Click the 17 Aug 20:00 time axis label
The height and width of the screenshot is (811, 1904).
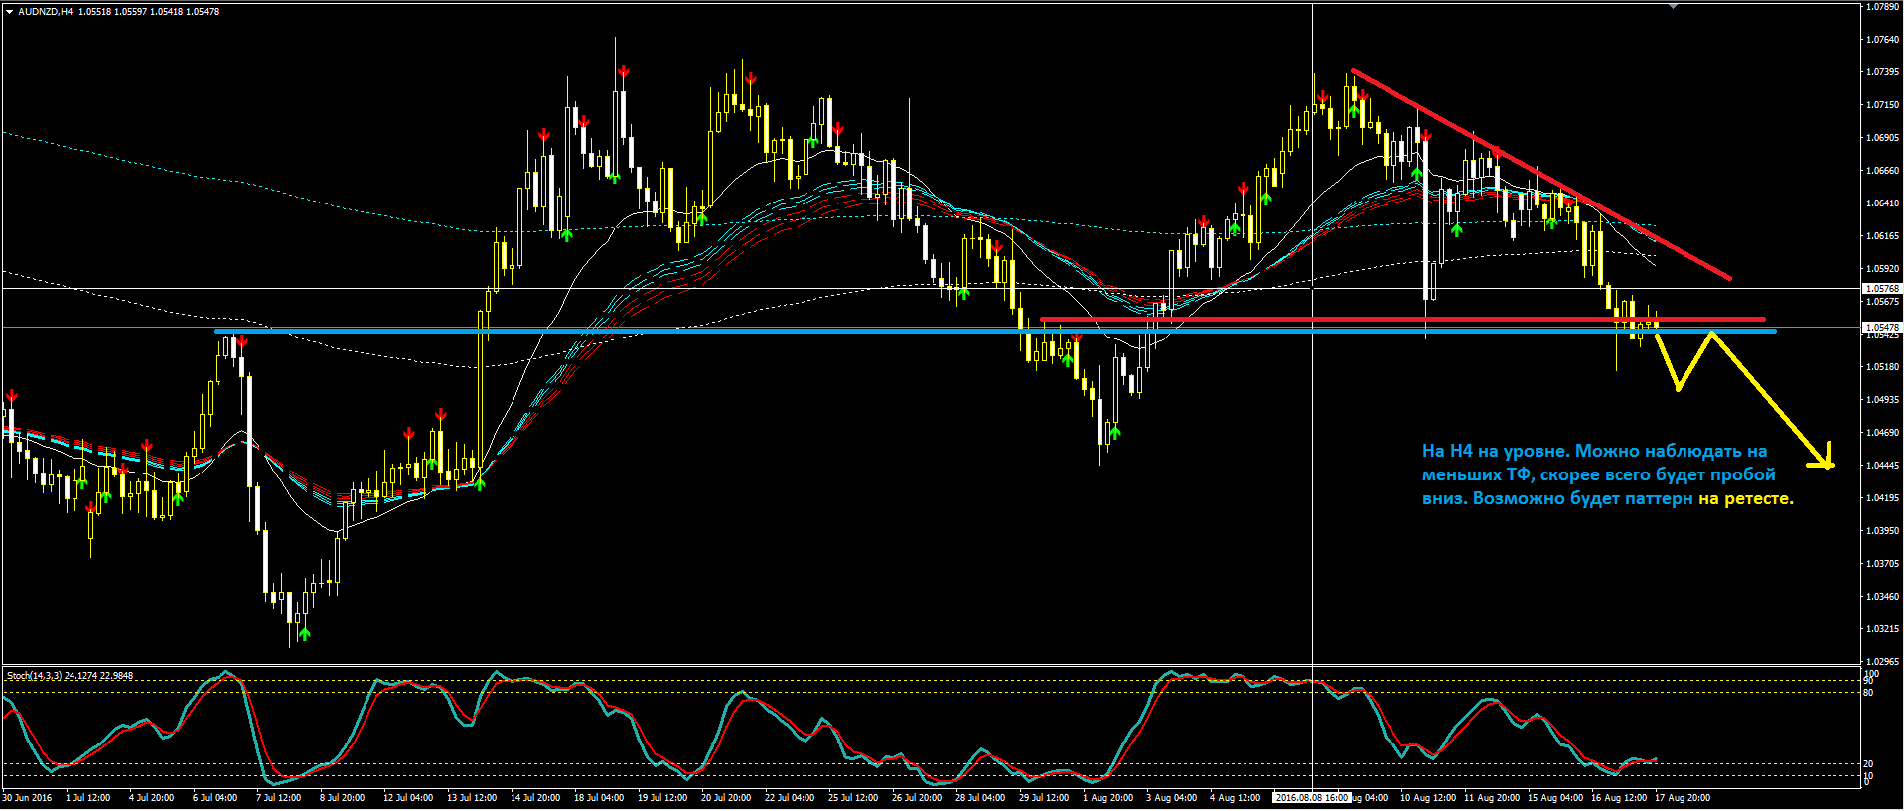tap(1683, 798)
